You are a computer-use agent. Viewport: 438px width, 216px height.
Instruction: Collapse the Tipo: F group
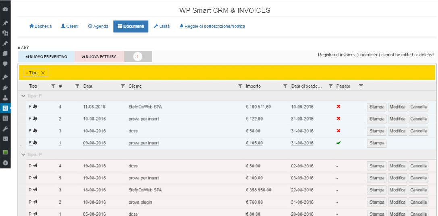[x=23, y=96]
